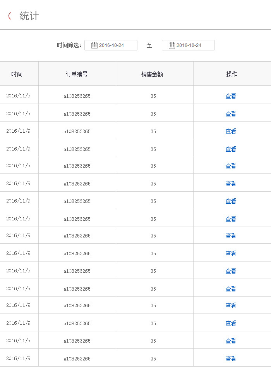View details via 查看 in third row
The height and width of the screenshot is (388, 271).
pos(231,132)
